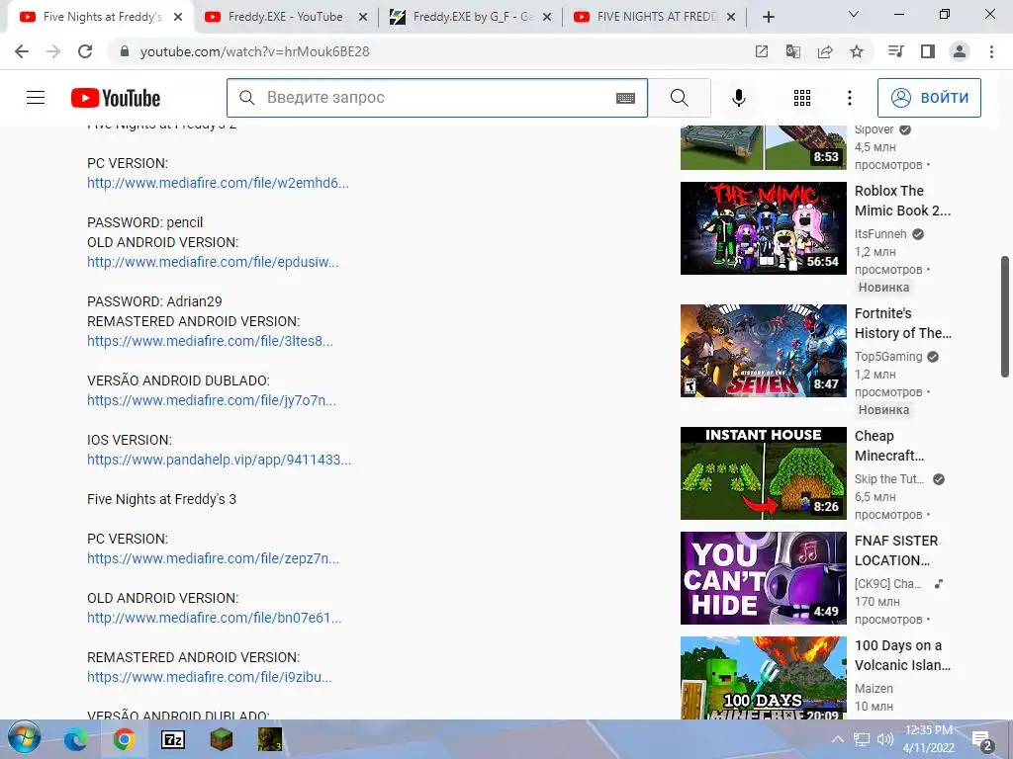
Task: Bookmark this page with the star
Action: 857,51
